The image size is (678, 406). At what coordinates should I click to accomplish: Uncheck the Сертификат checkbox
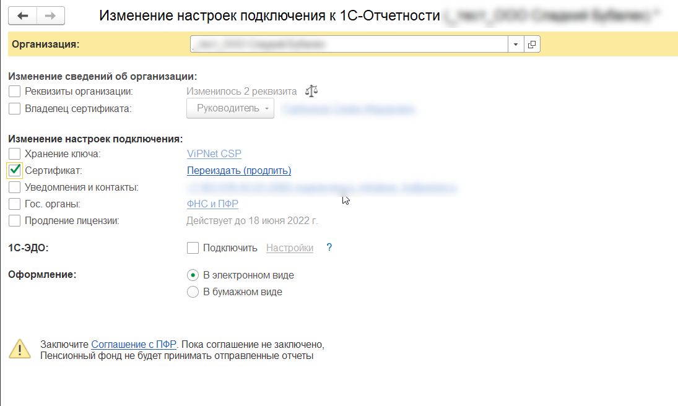(15, 170)
